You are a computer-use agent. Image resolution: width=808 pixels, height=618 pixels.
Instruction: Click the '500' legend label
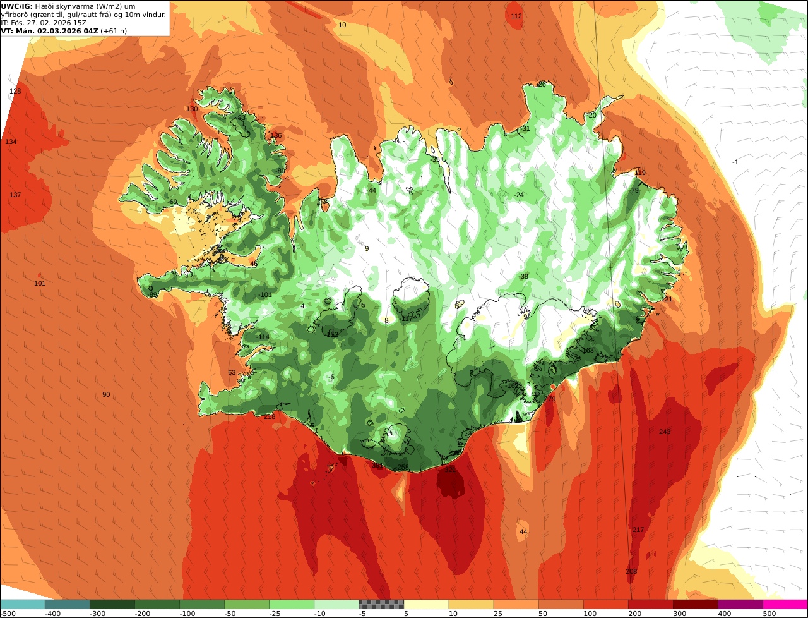tap(769, 613)
